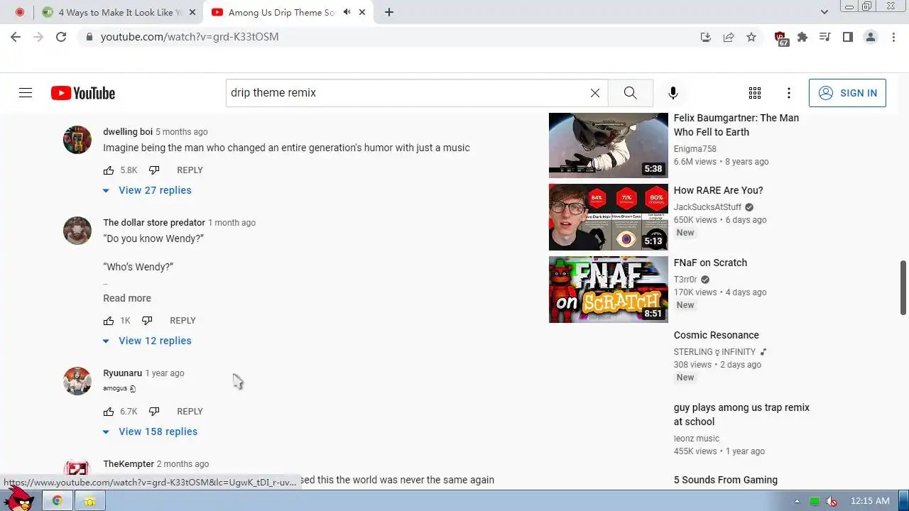Reply to The dollar store predator's comment
The image size is (909, 511).
183,321
